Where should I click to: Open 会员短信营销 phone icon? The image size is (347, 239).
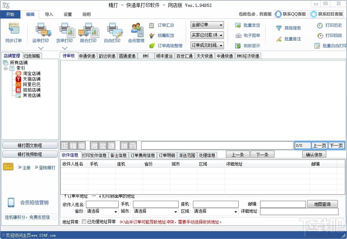(x=11, y=202)
